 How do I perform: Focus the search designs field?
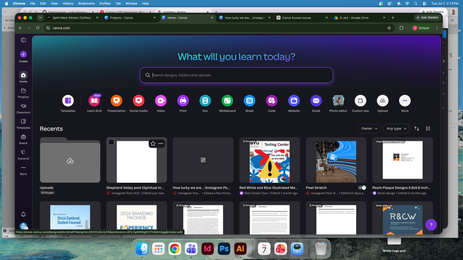click(x=236, y=75)
